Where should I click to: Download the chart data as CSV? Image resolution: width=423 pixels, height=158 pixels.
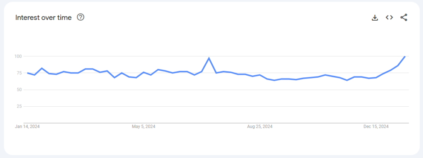pyautogui.click(x=375, y=18)
